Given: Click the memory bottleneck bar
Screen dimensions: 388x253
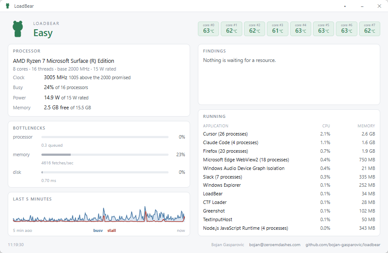Looking at the screenshot, I should tap(105, 154).
